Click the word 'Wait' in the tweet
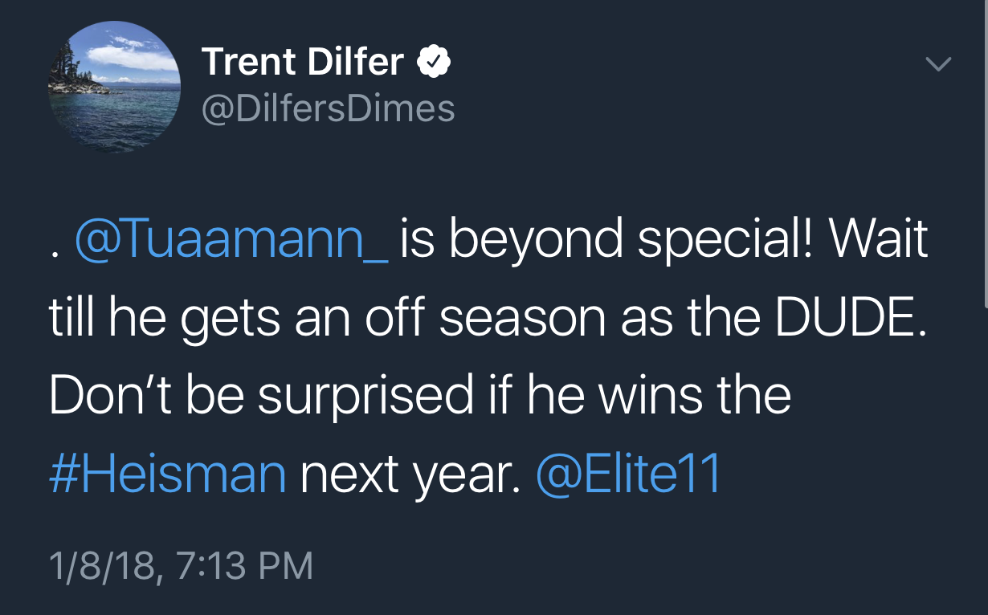Screen dimensions: 988x615 tap(880, 239)
